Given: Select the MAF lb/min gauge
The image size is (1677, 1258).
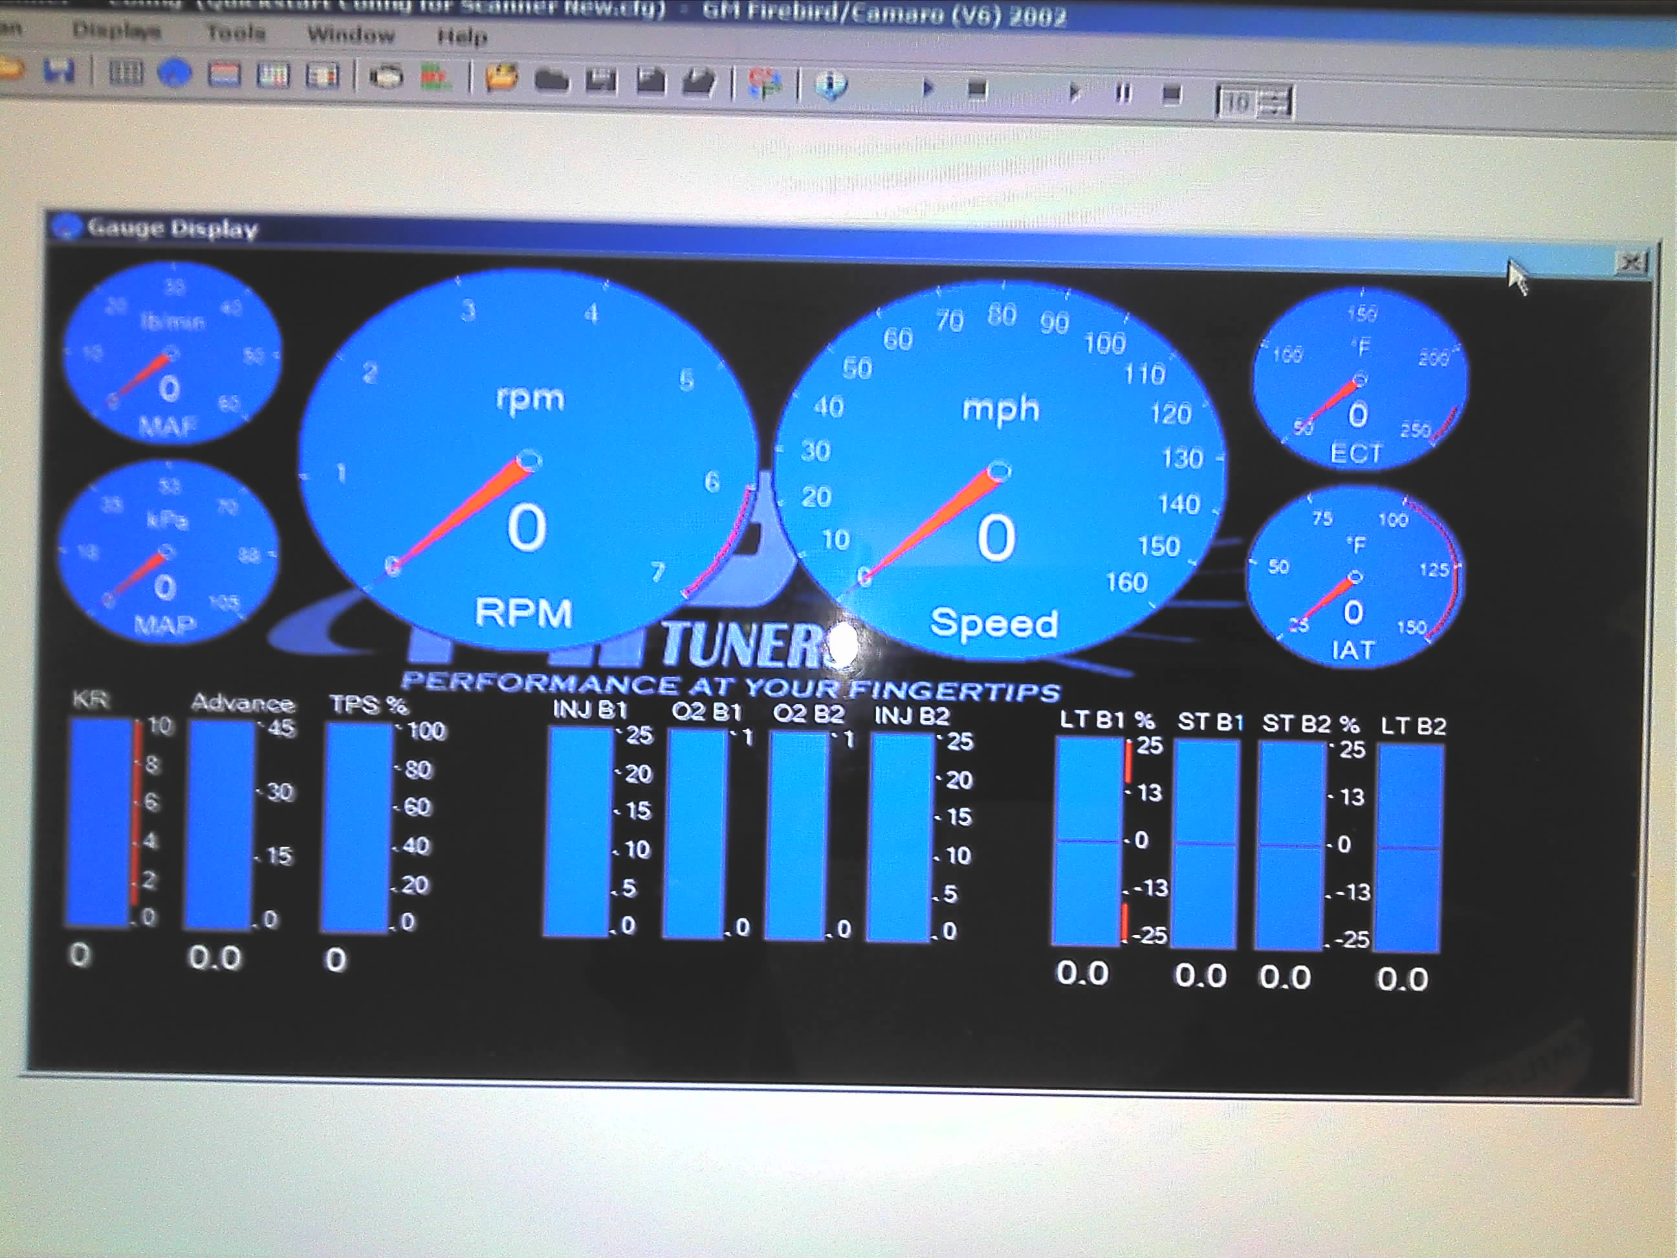Looking at the screenshot, I should 171,353.
